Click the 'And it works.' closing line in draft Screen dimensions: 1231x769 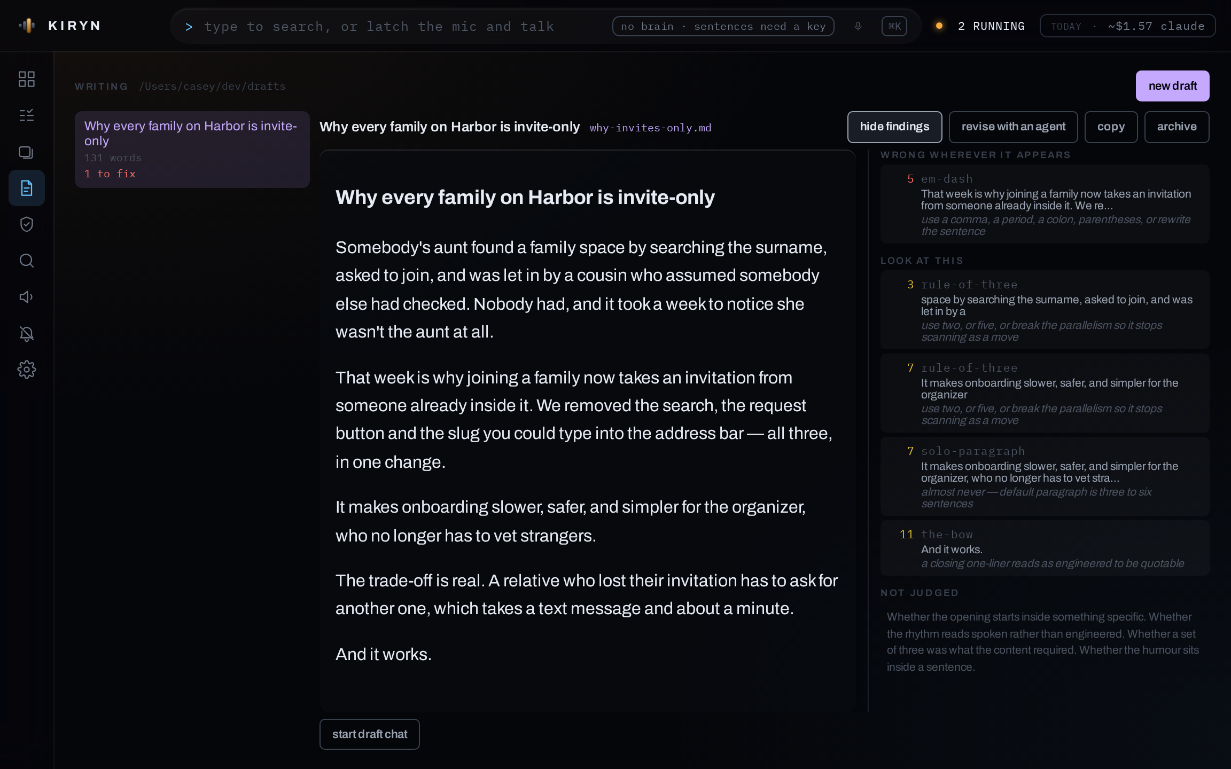pyautogui.click(x=384, y=655)
